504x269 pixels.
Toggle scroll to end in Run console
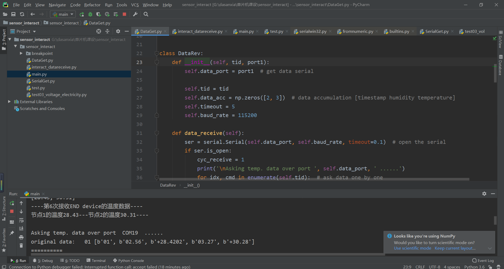pyautogui.click(x=21, y=229)
